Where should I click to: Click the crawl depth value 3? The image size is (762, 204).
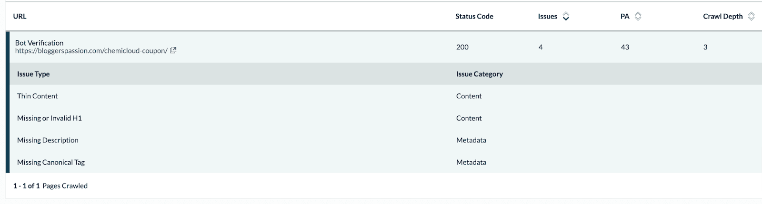[x=705, y=47]
